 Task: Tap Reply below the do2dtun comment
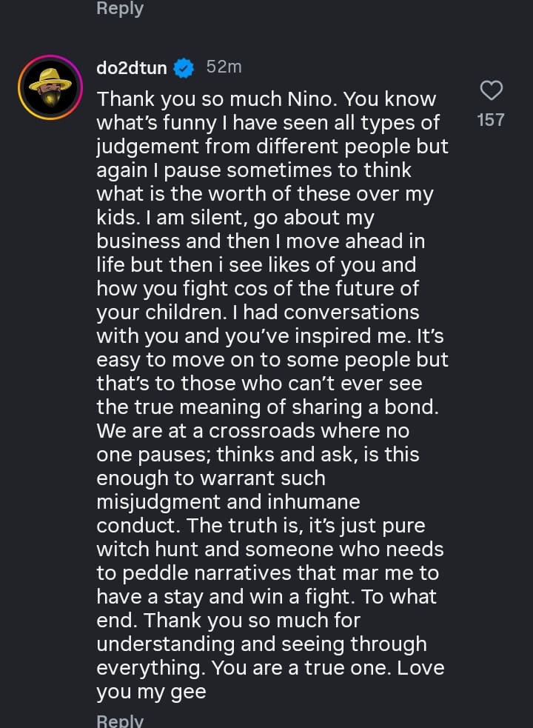click(x=120, y=721)
